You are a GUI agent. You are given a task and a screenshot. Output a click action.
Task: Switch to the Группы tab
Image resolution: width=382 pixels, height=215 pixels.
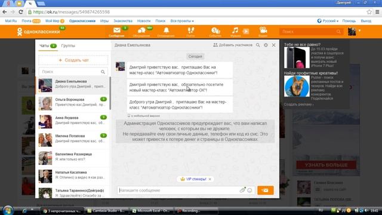pyautogui.click(x=68, y=45)
